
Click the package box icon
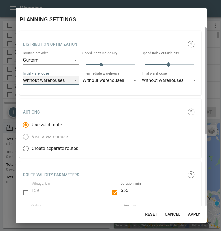click(10, 128)
